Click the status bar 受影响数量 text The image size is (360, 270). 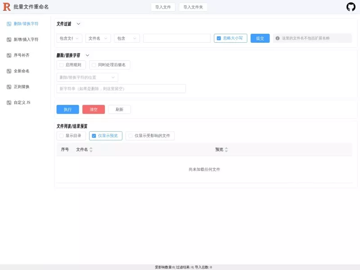point(165,267)
